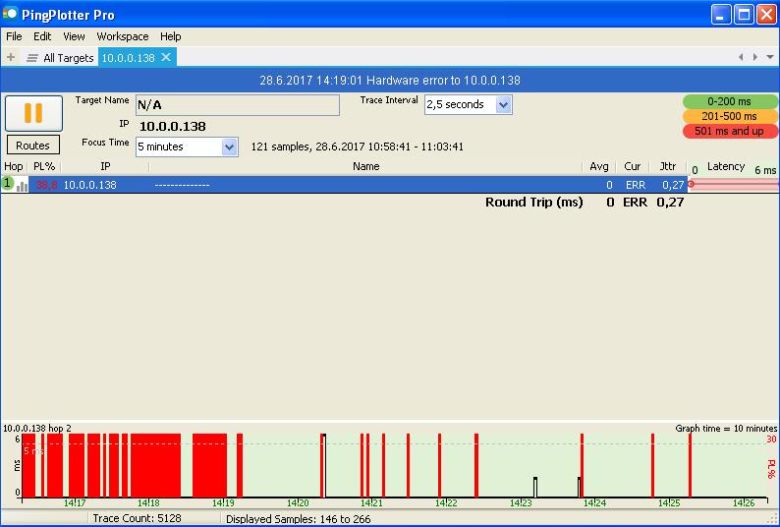Expand the Focus Time dropdown

(229, 146)
